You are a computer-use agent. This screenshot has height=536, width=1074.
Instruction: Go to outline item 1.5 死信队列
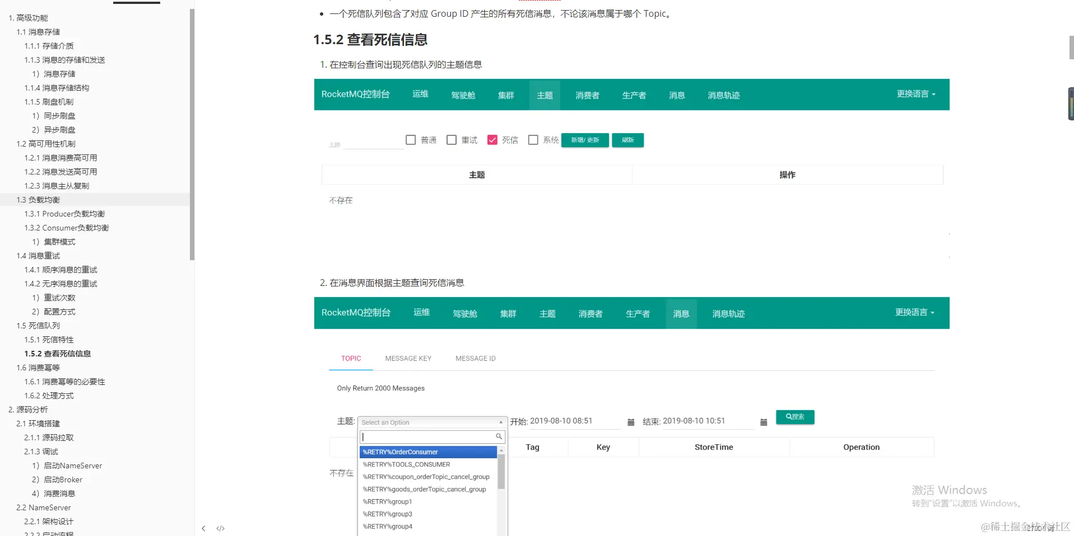click(x=38, y=326)
